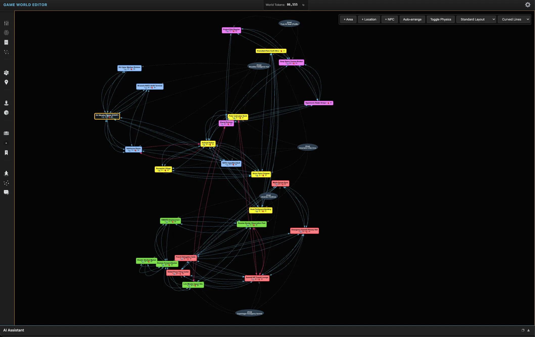Pop out the AI Assistant panel
Viewport: 535px width, 337px height.
pyautogui.click(x=523, y=330)
